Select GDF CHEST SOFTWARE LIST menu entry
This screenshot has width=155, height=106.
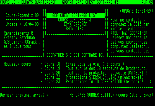pos(76,15)
